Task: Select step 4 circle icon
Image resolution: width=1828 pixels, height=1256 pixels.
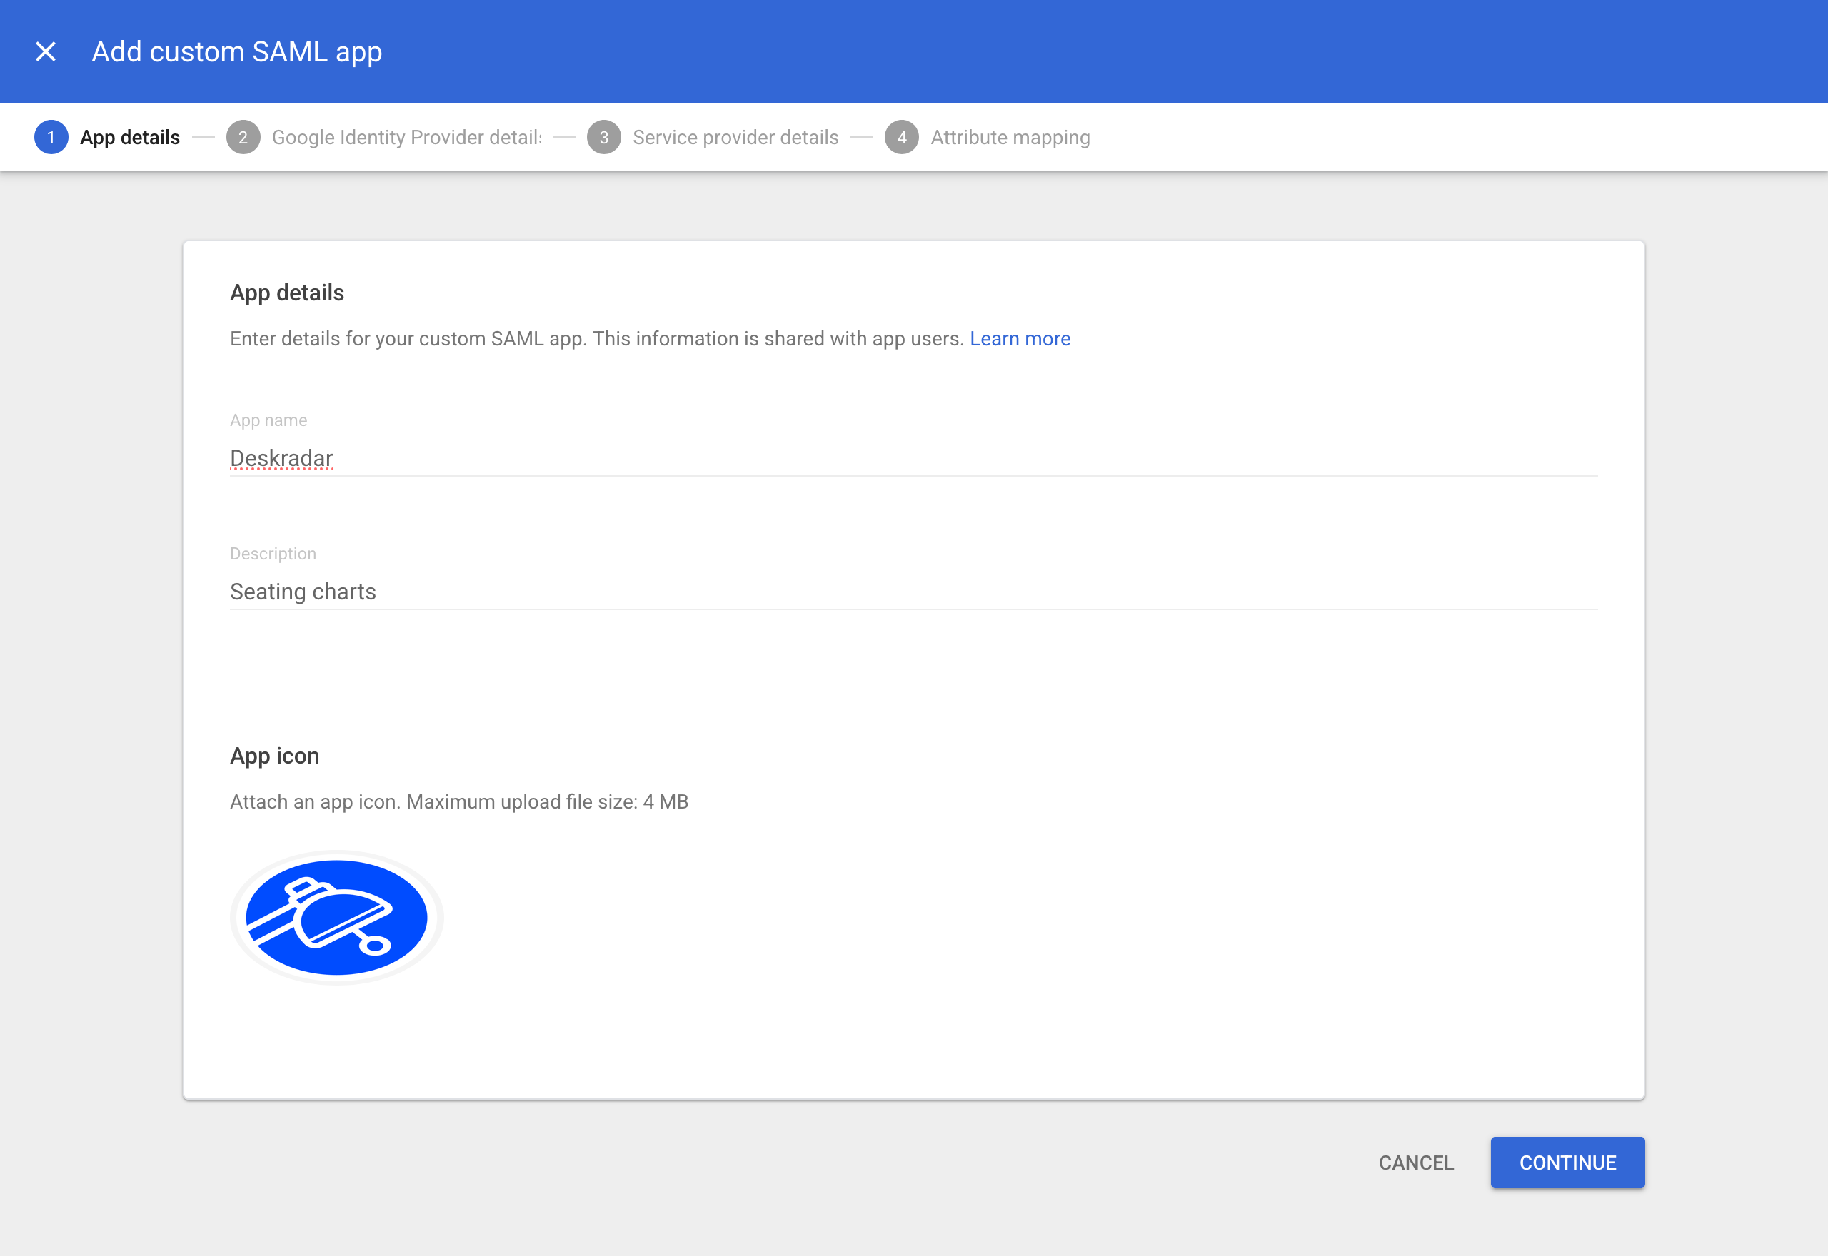Action: [901, 138]
